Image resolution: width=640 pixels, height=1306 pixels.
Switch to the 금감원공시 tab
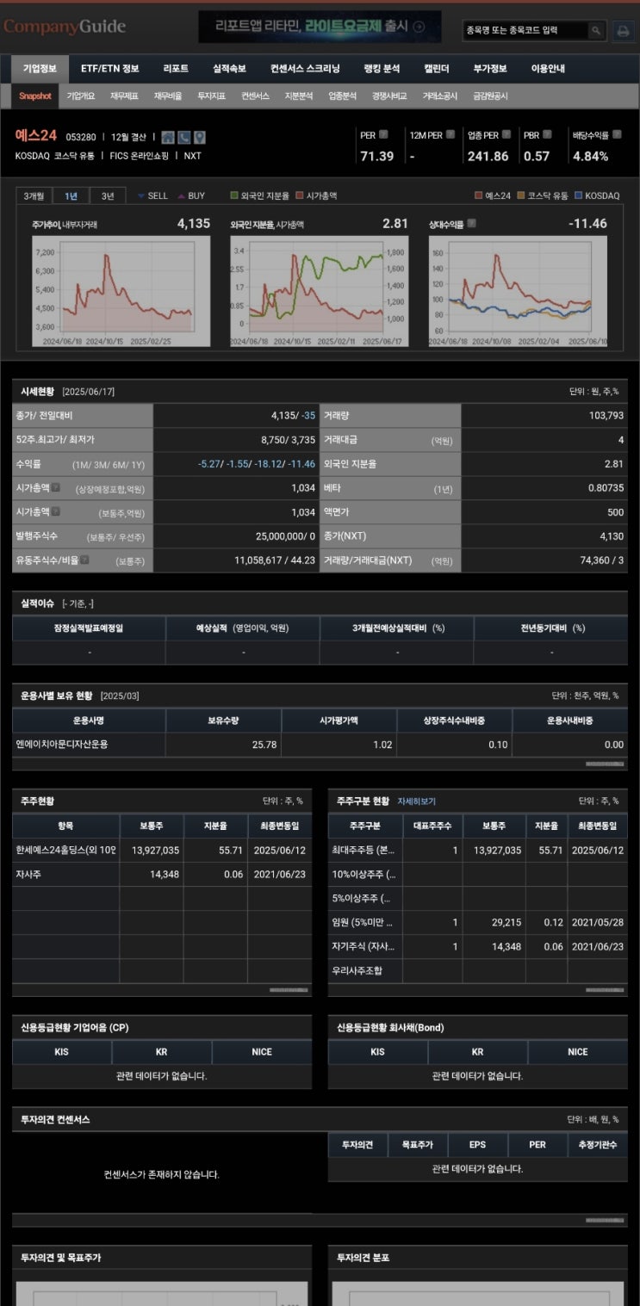[490, 96]
